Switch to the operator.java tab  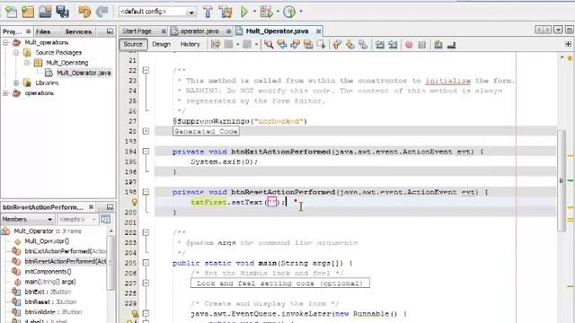pos(199,31)
